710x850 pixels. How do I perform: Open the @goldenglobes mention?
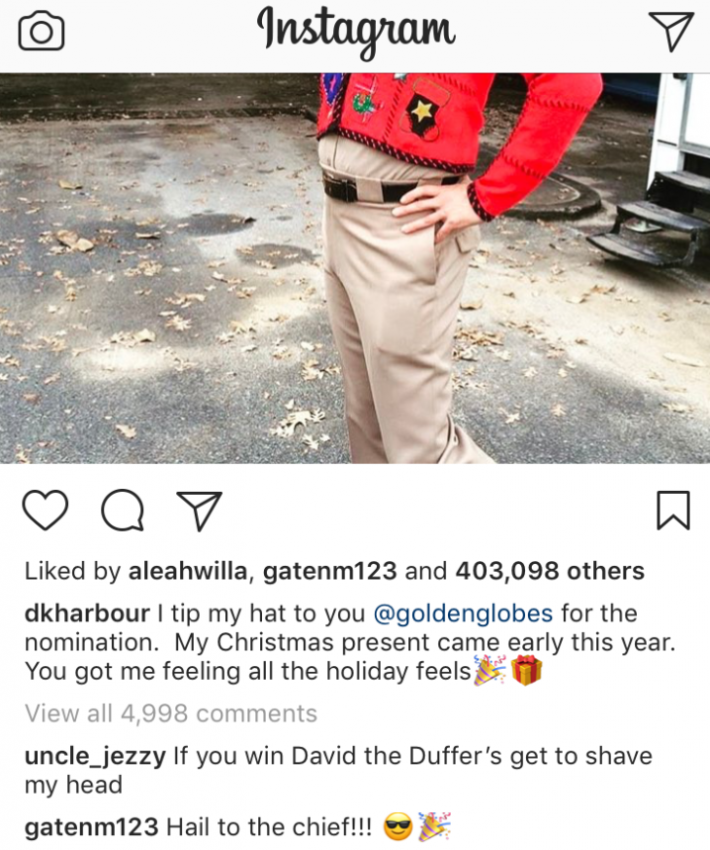pyautogui.click(x=463, y=614)
